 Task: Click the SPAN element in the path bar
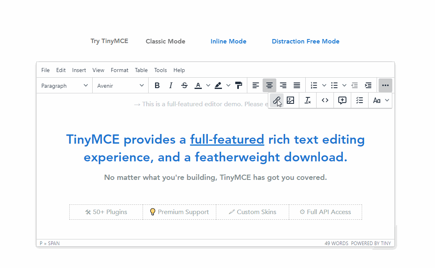pyautogui.click(x=54, y=243)
